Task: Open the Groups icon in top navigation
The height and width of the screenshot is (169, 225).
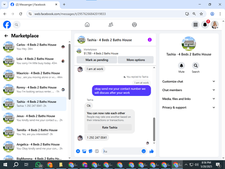Action: (134, 24)
